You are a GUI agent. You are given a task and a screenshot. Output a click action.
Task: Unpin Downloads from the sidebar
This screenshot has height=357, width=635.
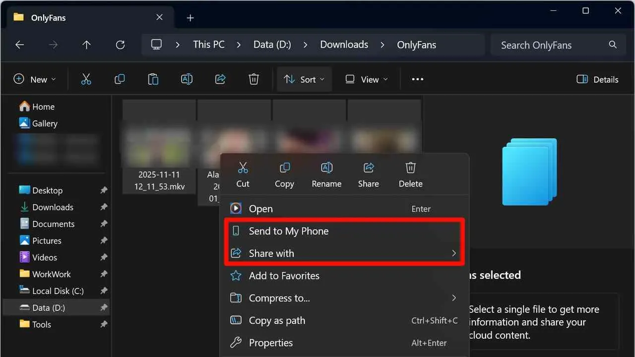click(x=103, y=207)
